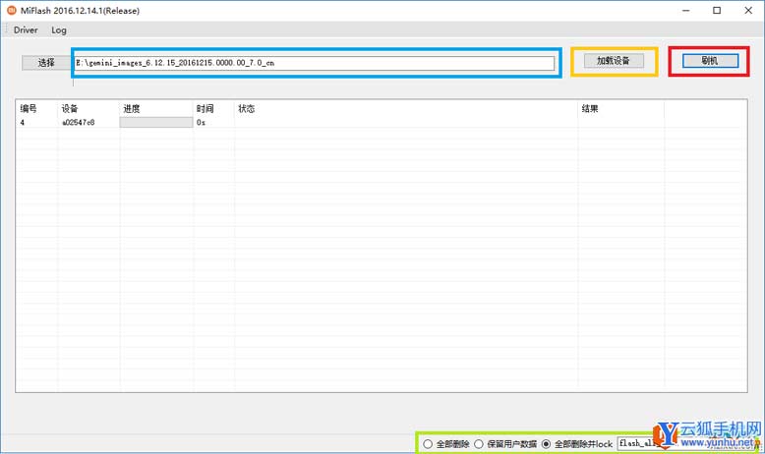Click the 编号 column header

(29, 108)
